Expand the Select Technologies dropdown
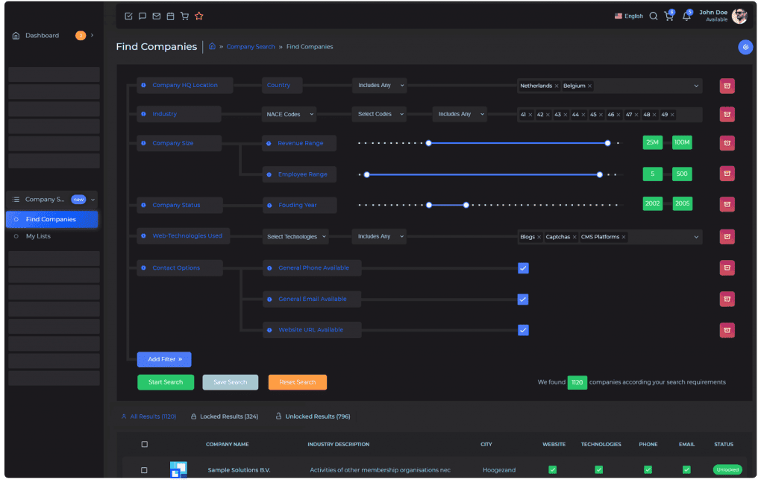 click(x=296, y=237)
